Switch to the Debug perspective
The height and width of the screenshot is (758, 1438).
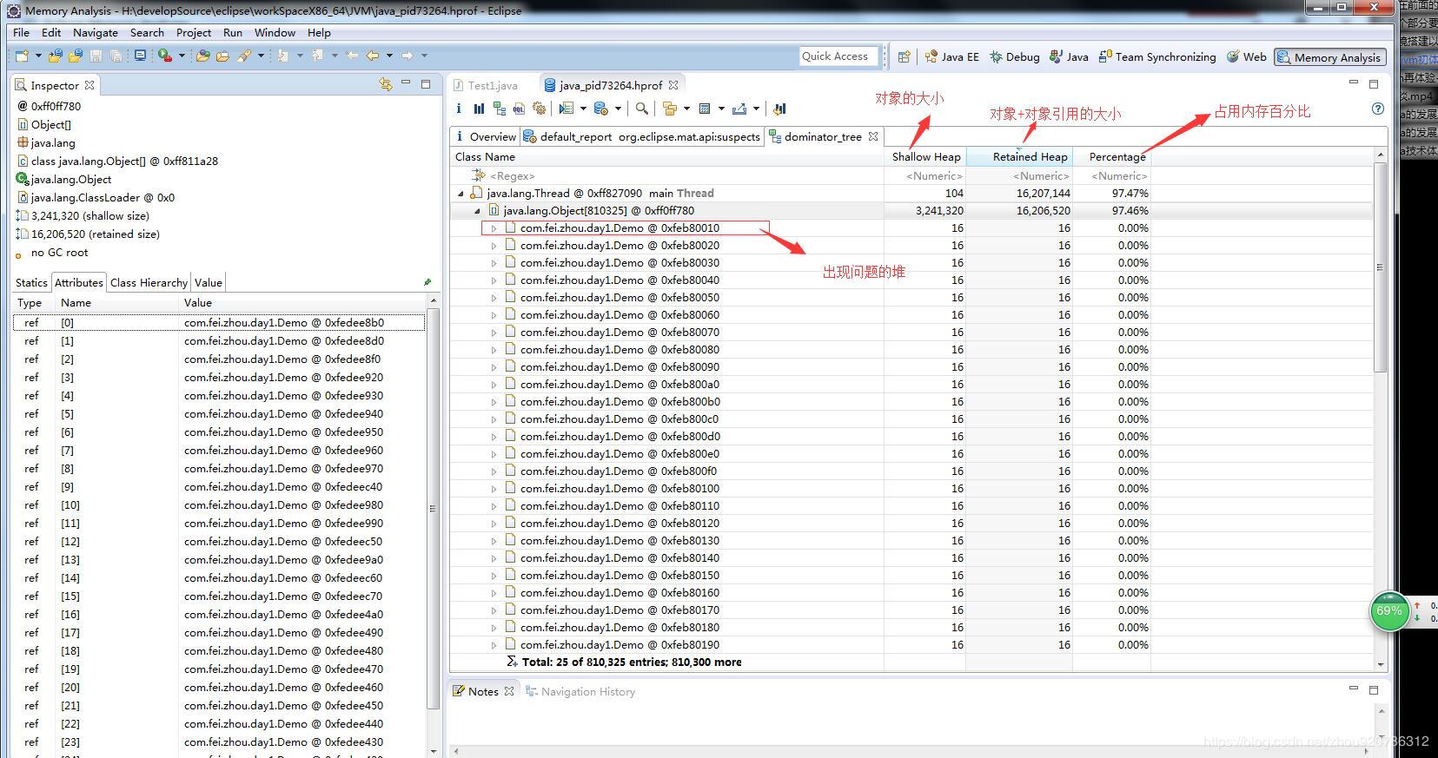pos(1014,56)
